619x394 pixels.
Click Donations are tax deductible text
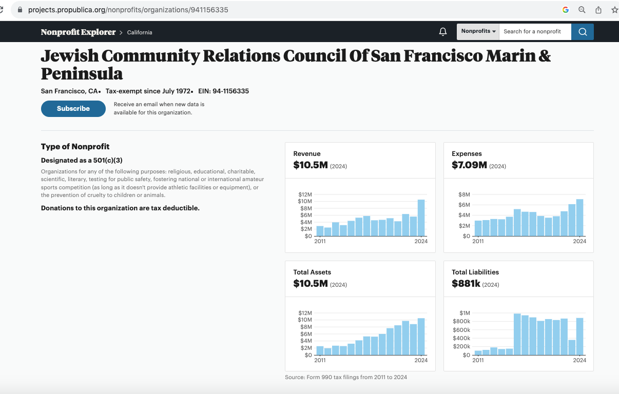[x=120, y=208]
